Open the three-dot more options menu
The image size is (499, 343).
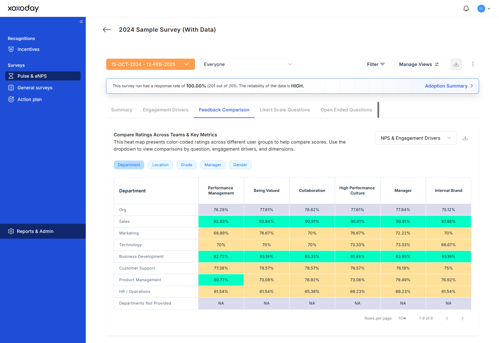point(473,64)
